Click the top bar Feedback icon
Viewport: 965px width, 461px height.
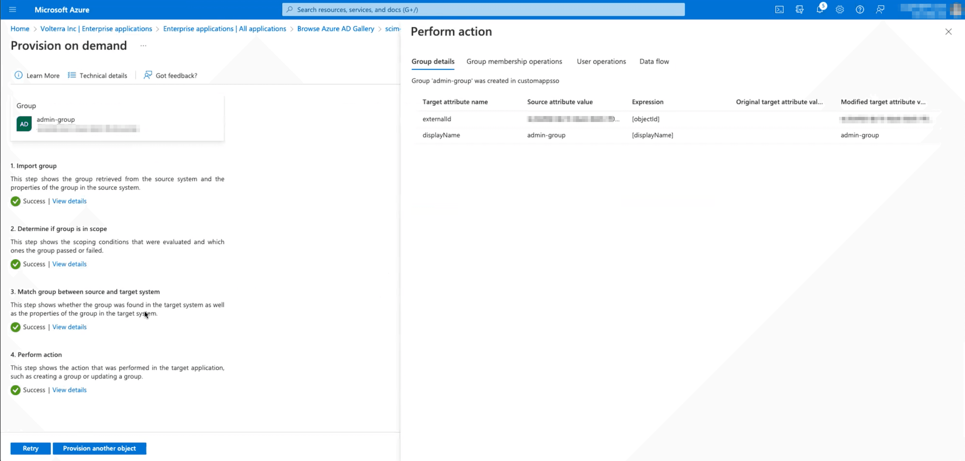click(x=880, y=10)
